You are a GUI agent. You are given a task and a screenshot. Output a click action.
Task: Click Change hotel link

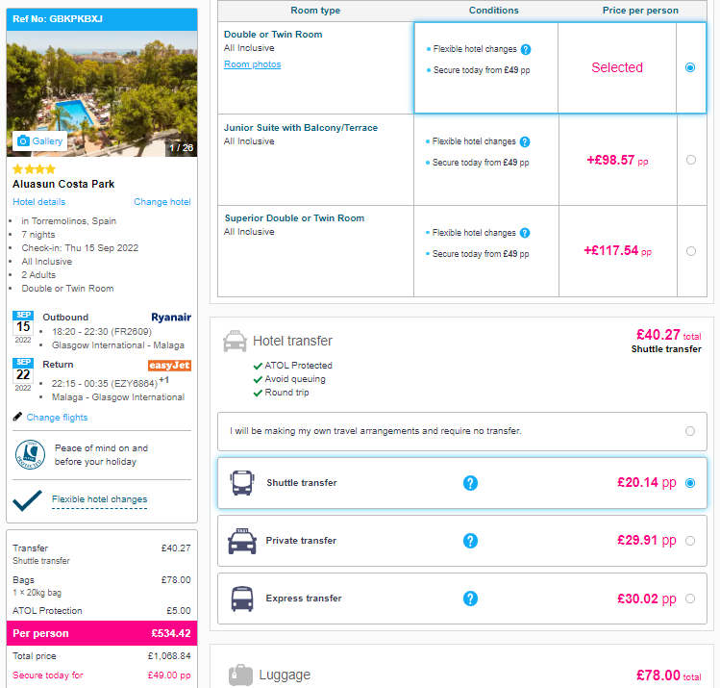coord(162,202)
